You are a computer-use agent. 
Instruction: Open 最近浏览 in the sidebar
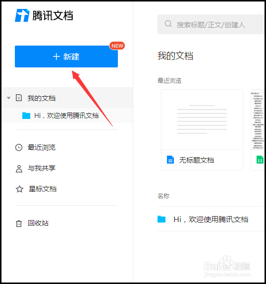[x=42, y=147]
